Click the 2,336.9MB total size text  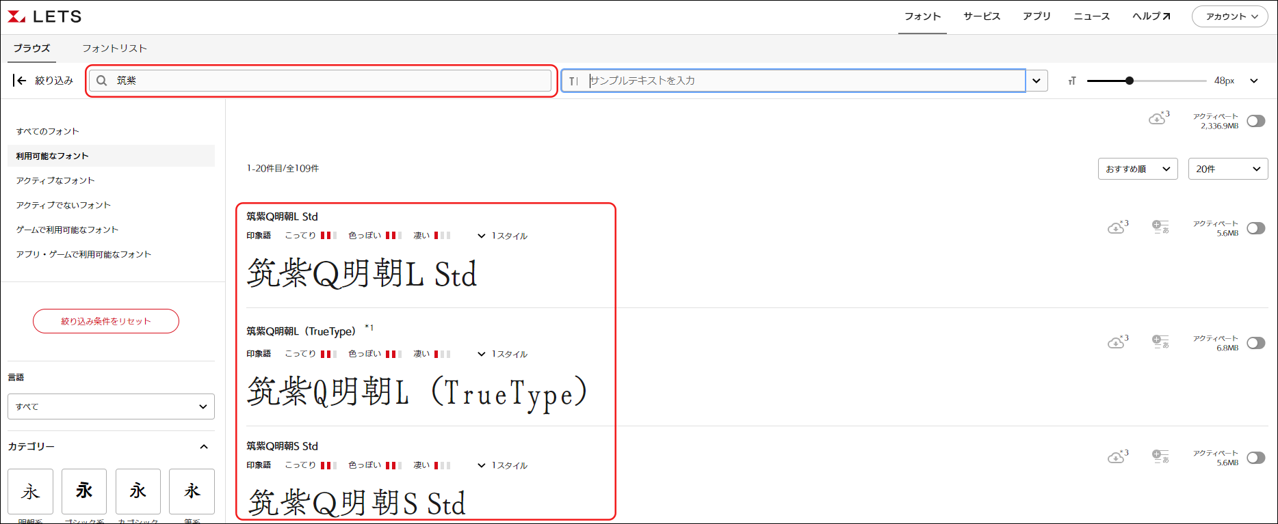click(1219, 126)
